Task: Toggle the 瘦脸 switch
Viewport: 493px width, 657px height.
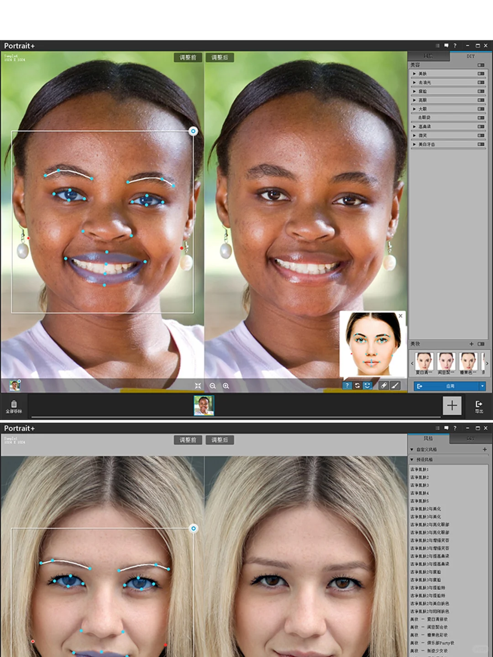Action: (x=481, y=91)
